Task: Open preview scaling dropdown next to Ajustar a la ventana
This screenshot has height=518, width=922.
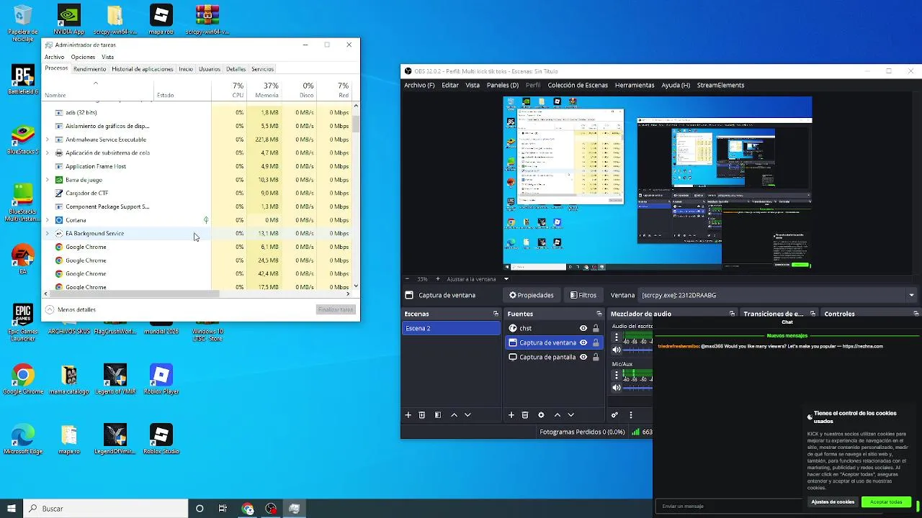Action: pyautogui.click(x=506, y=279)
